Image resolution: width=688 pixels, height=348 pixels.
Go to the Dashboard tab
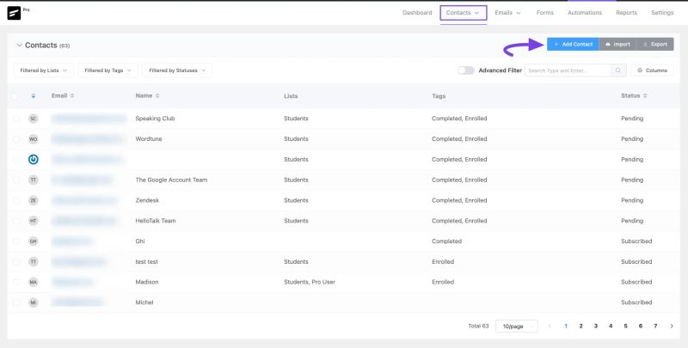(x=417, y=13)
